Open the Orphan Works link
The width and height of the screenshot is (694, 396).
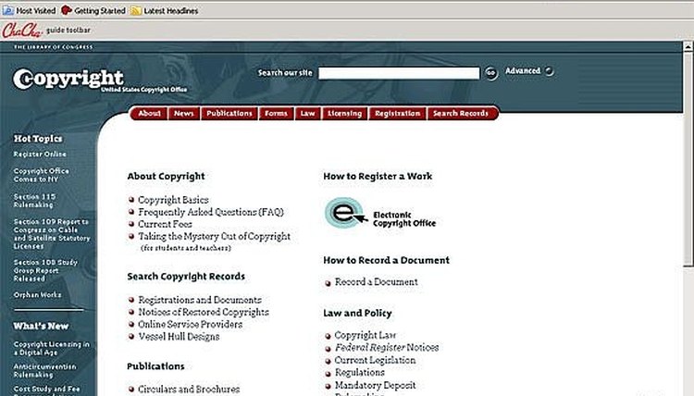37,294
